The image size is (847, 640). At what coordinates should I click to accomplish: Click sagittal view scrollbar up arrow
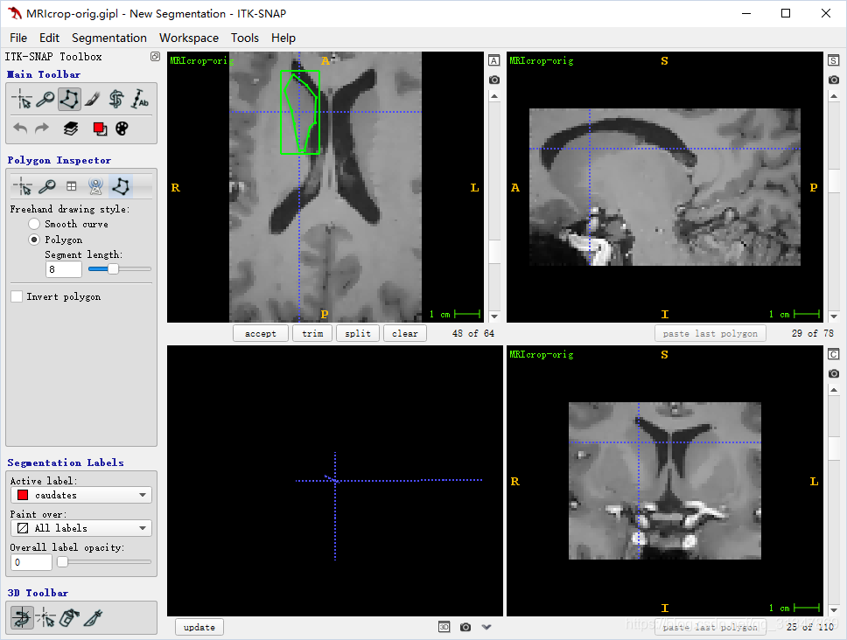pyautogui.click(x=834, y=96)
